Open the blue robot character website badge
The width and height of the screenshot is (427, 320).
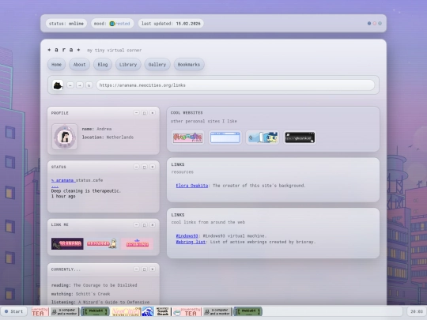click(x=263, y=137)
